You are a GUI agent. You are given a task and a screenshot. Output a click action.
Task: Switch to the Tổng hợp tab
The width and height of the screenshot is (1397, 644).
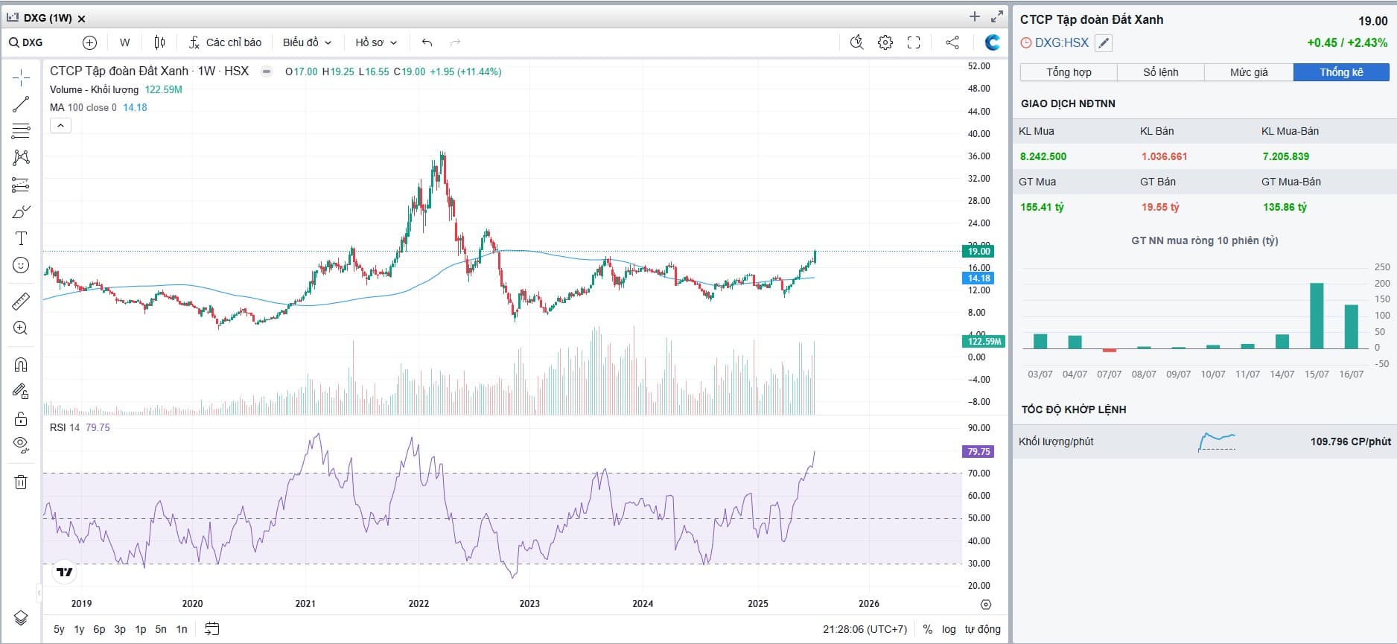[x=1068, y=72]
